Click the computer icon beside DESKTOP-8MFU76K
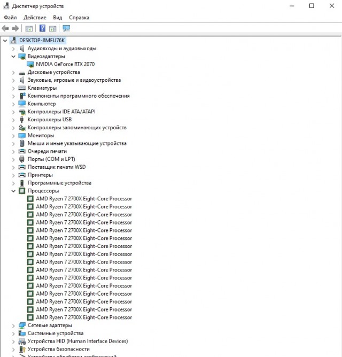 click(x=14, y=41)
